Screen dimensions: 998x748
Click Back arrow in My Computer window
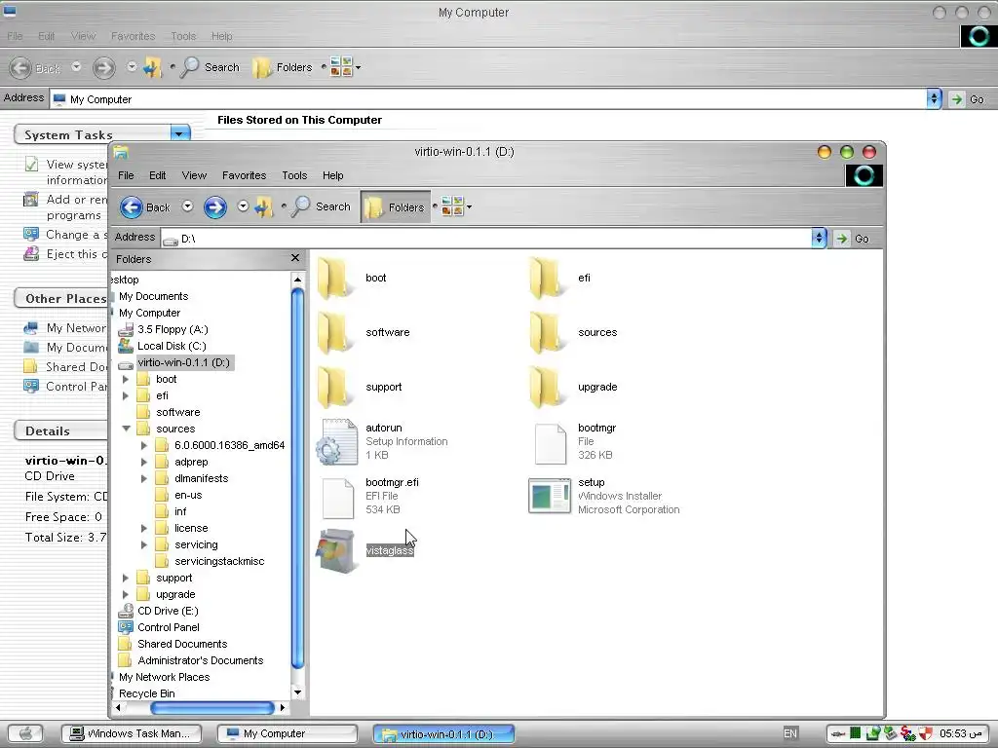tap(20, 67)
